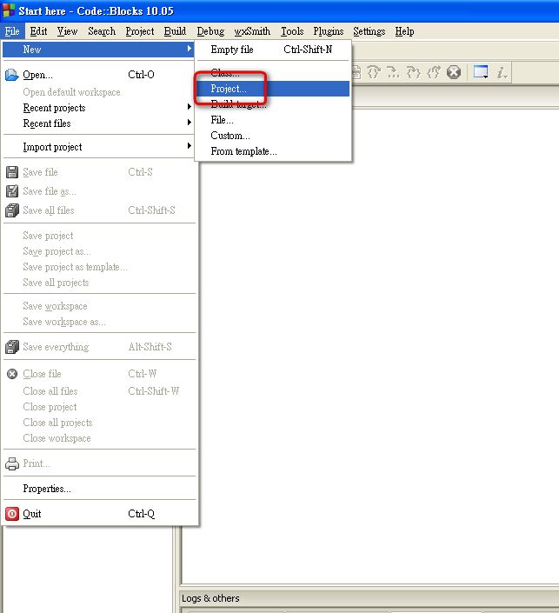Click Open... in File menu
The height and width of the screenshot is (613, 559).
click(x=98, y=75)
